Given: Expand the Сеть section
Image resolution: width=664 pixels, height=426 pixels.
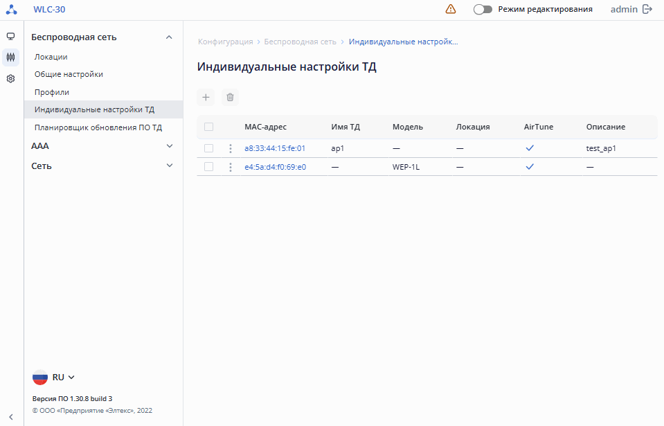Looking at the screenshot, I should pyautogui.click(x=170, y=166).
